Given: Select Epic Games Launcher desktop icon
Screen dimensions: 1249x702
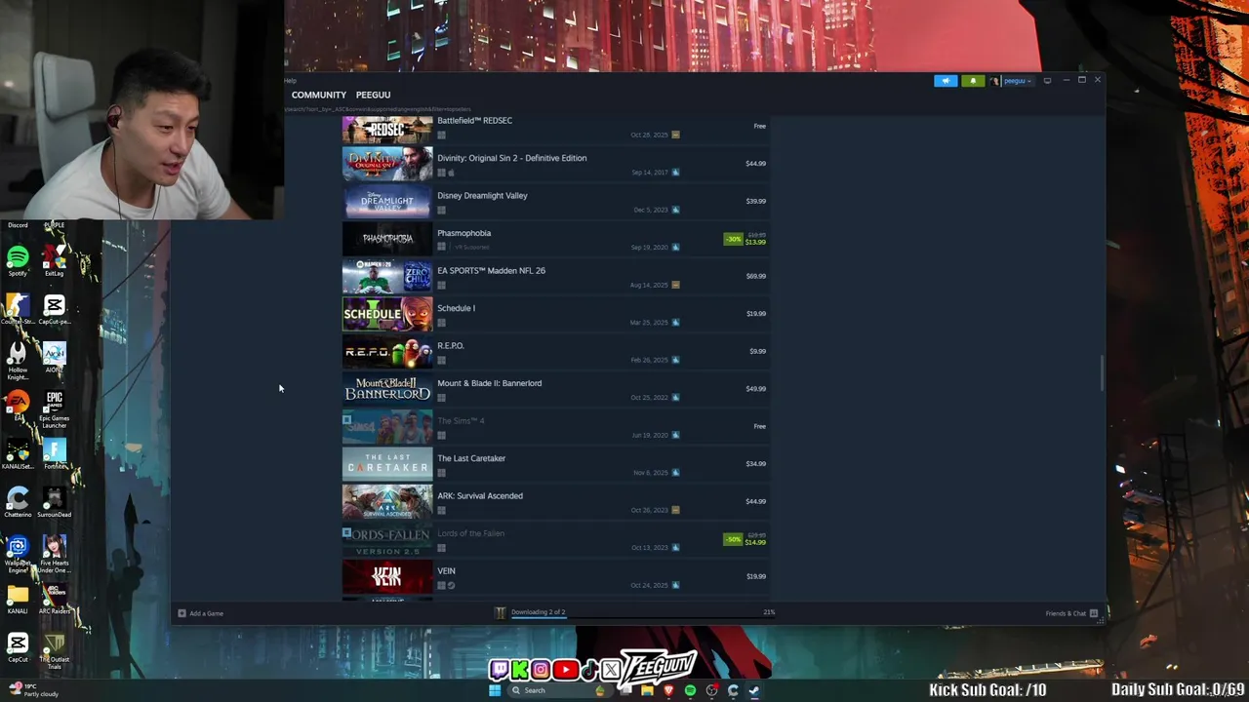Looking at the screenshot, I should [x=54, y=408].
